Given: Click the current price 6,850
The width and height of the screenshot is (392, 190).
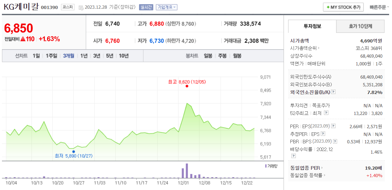Looking at the screenshot, I should pos(19,28).
